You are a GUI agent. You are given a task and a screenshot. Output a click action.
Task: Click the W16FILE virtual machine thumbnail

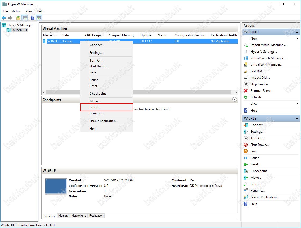coord(56,187)
